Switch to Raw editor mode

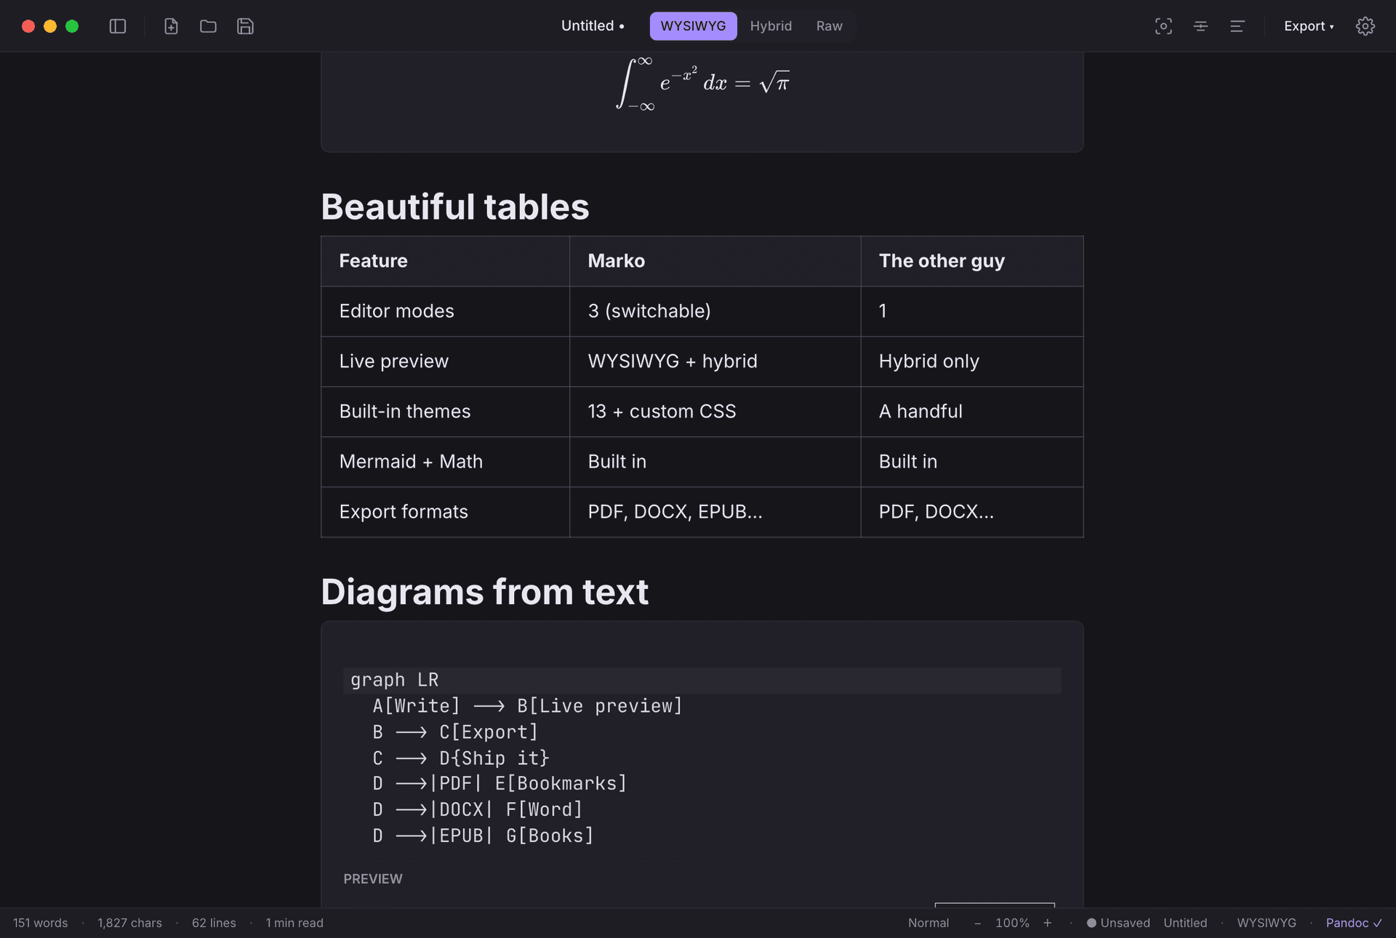[829, 26]
